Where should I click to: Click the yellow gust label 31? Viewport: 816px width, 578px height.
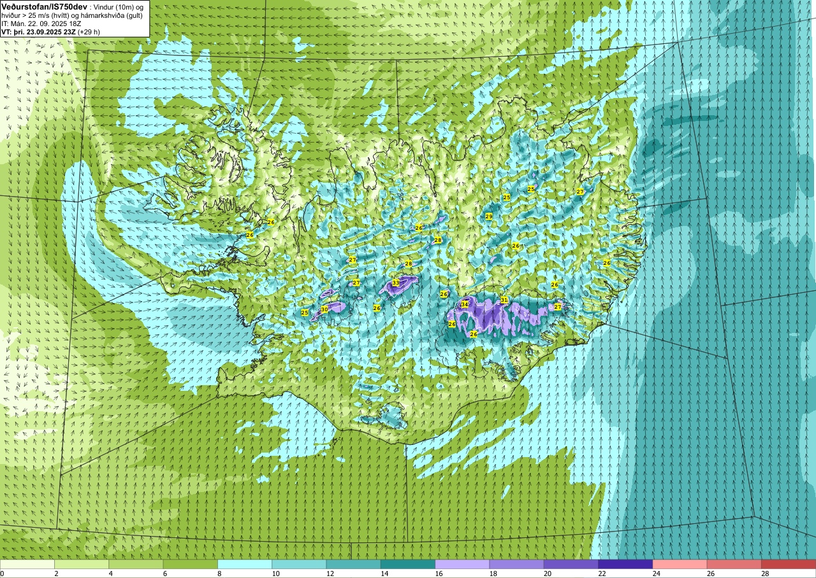click(504, 300)
